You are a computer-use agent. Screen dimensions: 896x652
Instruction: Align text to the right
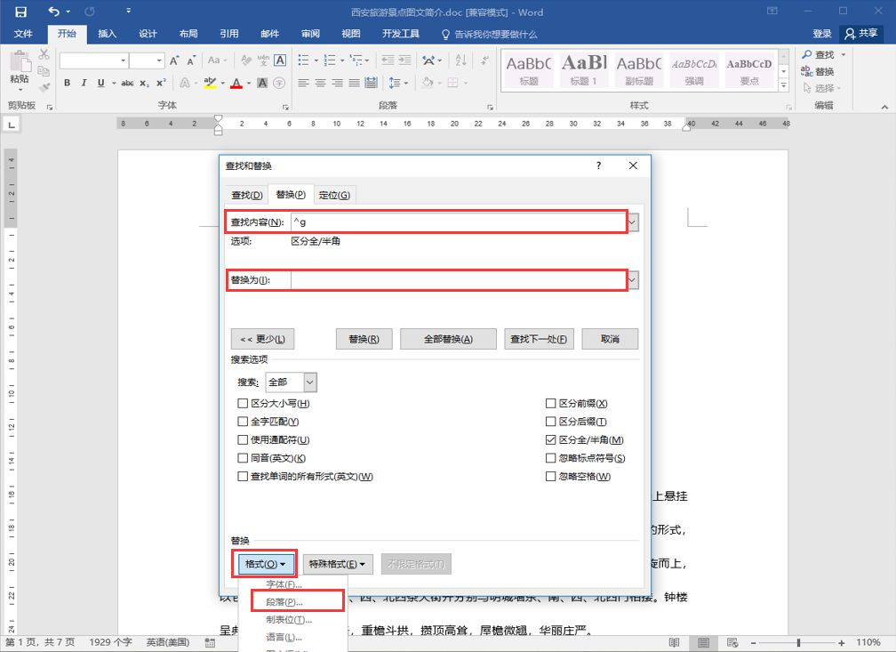[x=338, y=83]
